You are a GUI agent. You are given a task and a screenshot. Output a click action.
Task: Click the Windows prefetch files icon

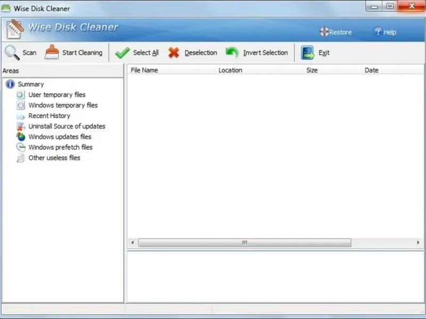point(20,147)
